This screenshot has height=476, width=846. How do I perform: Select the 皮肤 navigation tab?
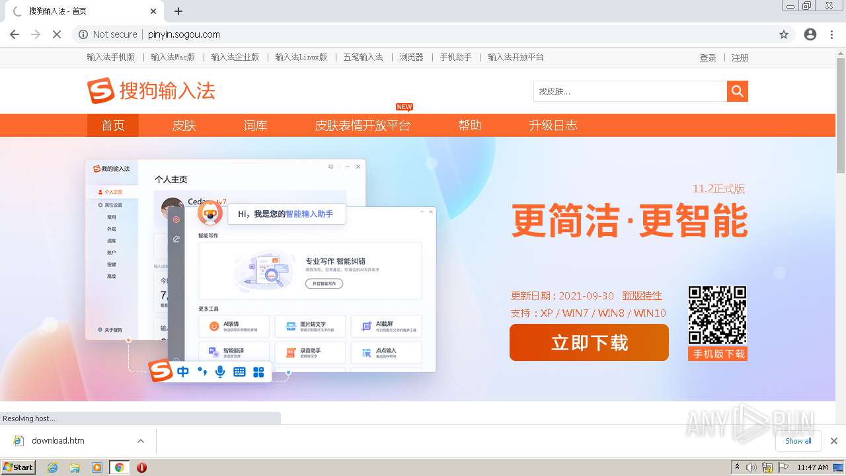(184, 125)
